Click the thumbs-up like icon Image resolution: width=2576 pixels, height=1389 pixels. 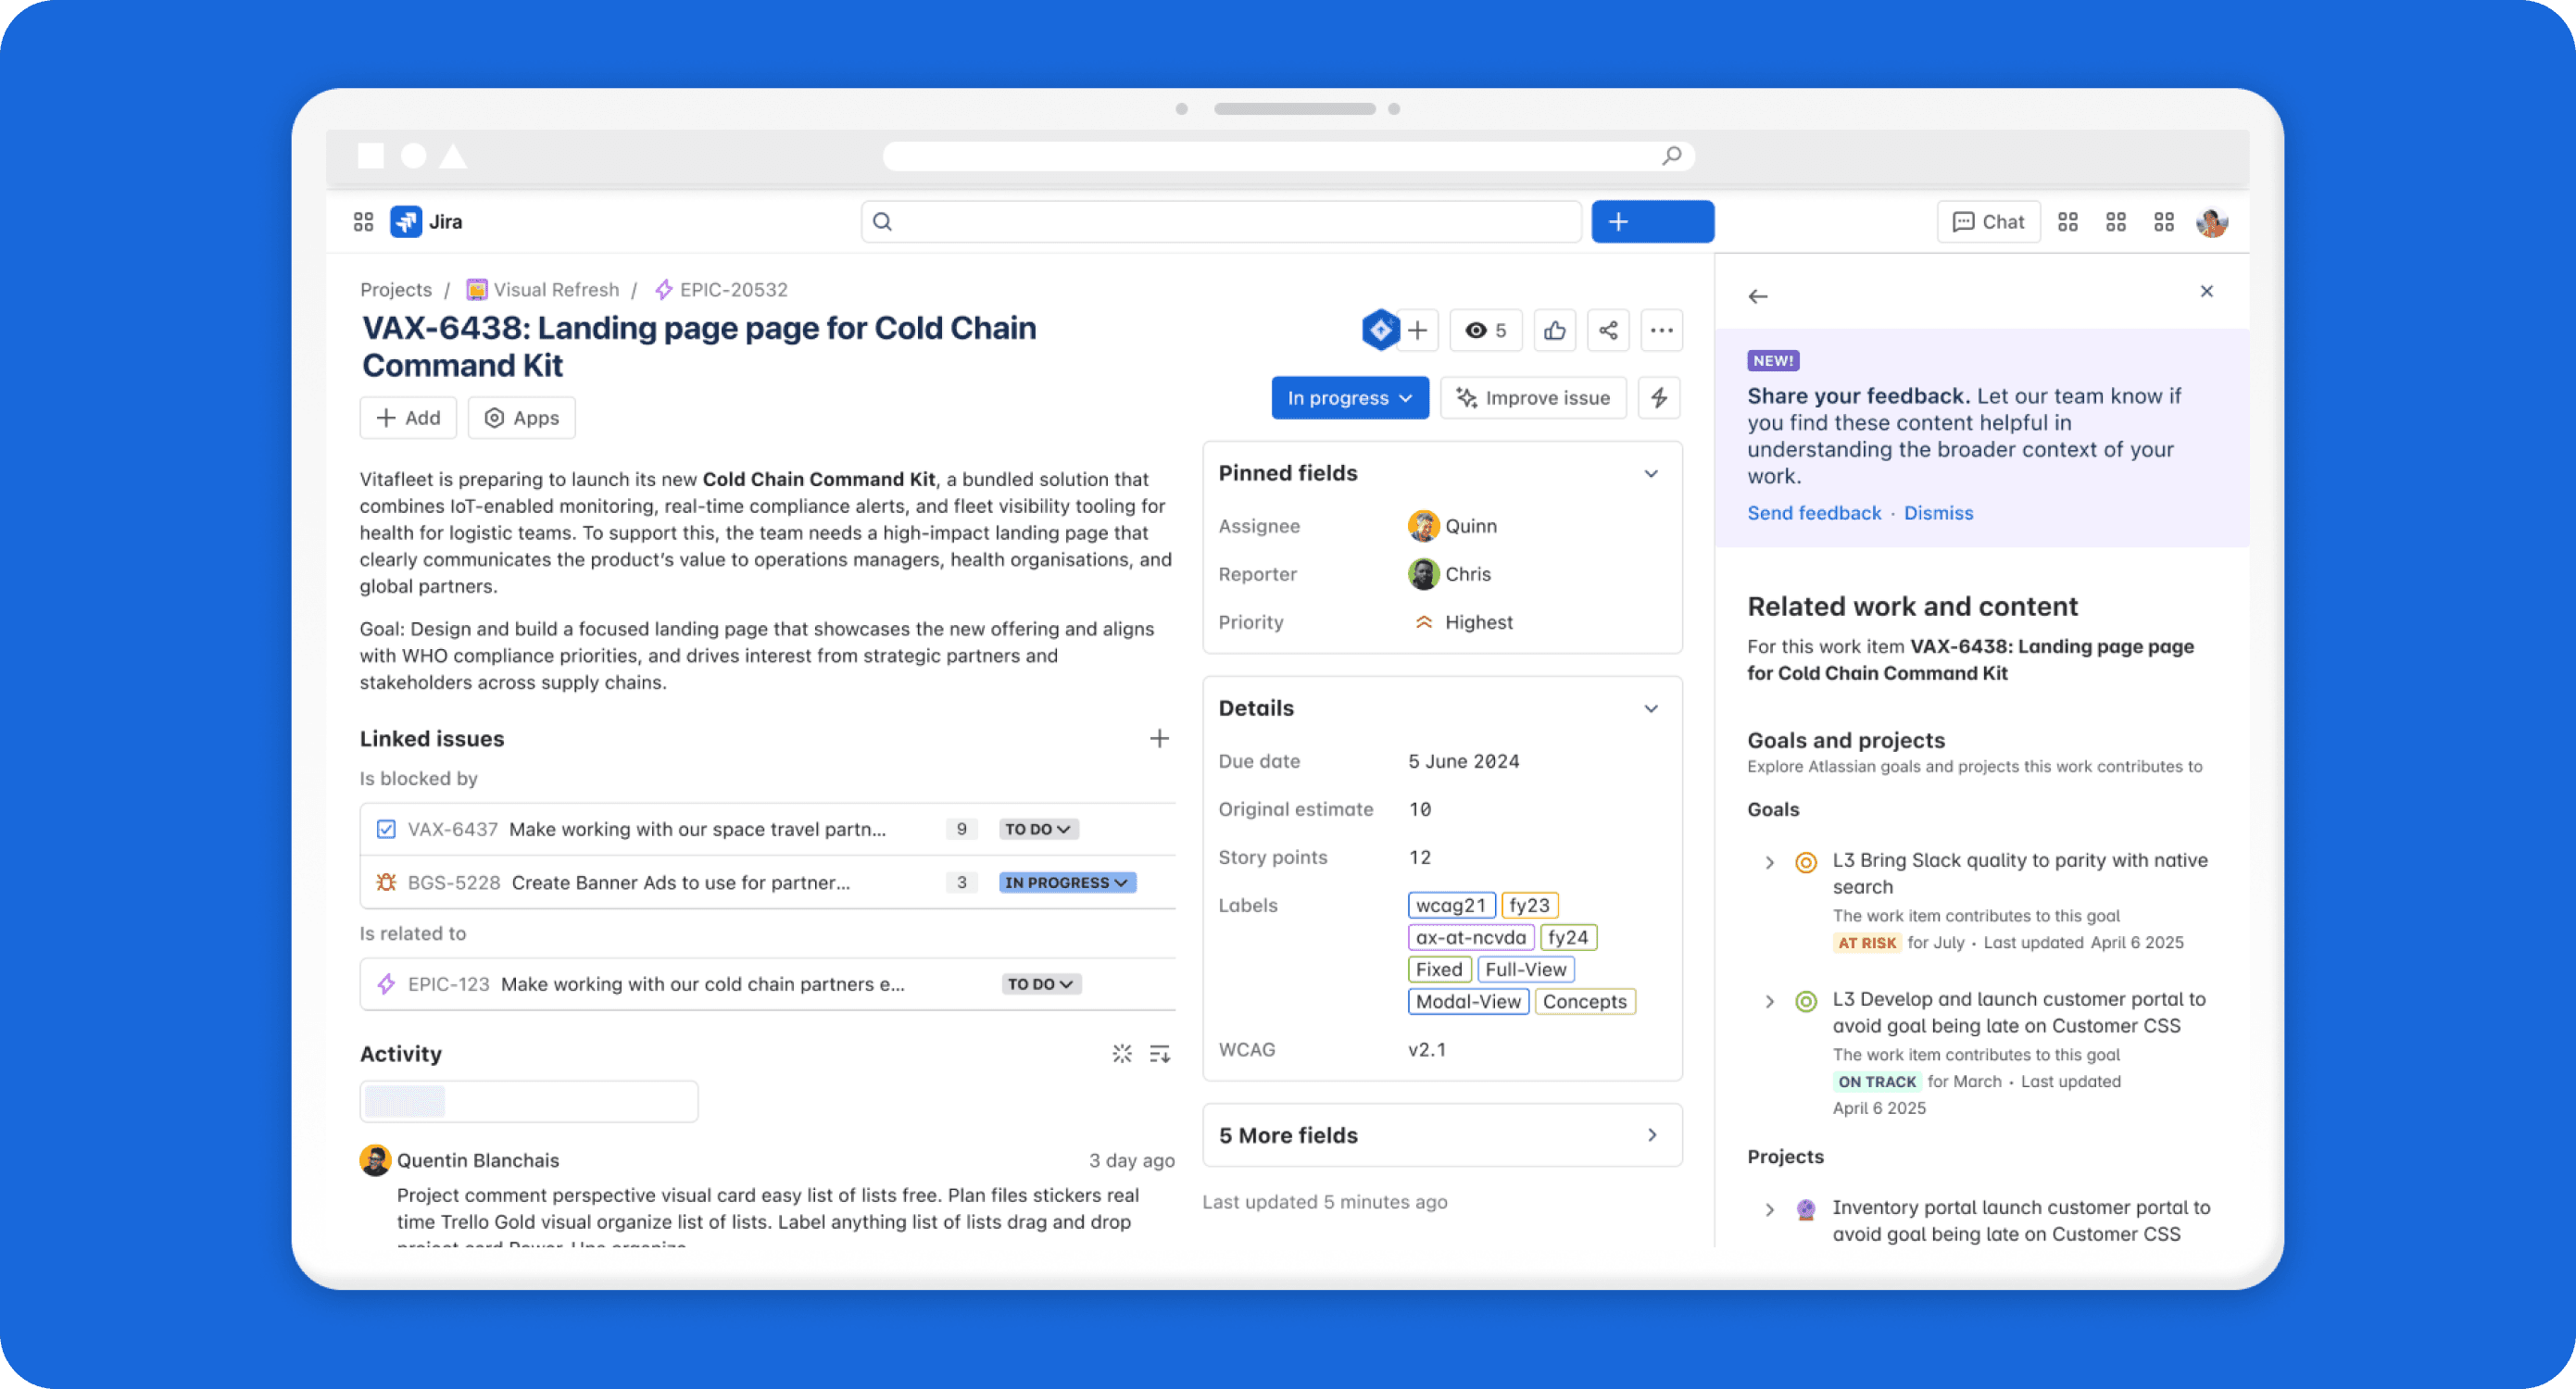[1554, 331]
